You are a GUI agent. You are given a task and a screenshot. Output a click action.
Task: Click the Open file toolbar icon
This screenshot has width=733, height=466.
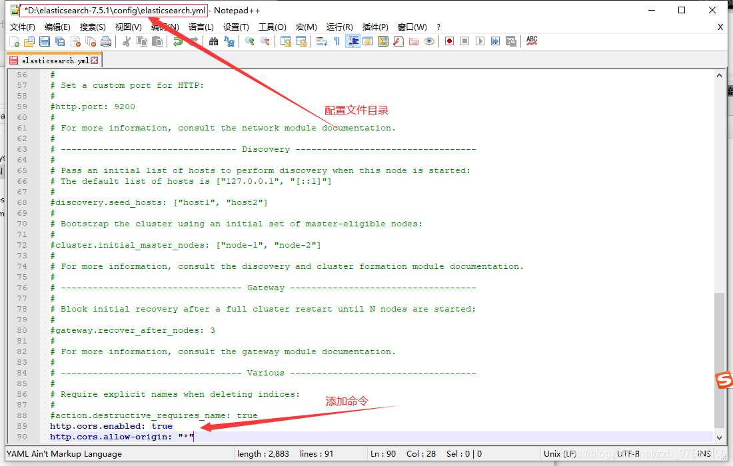click(29, 41)
